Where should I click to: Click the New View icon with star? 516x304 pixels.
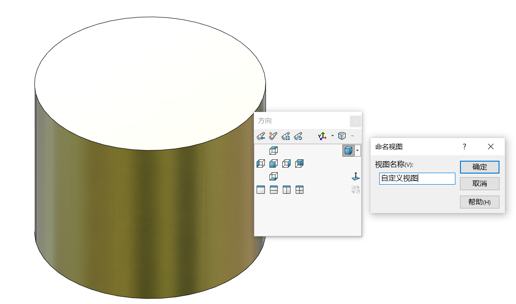click(x=274, y=136)
